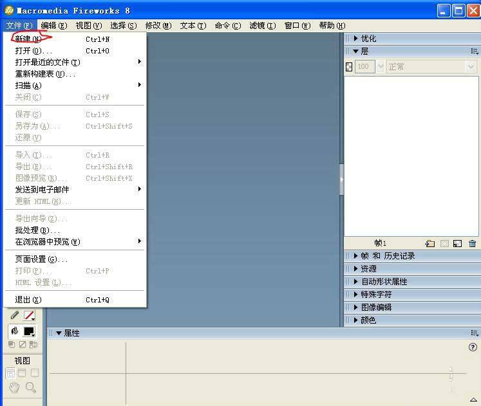Open the Properties panel help icon
481x406 pixels.
(x=473, y=347)
